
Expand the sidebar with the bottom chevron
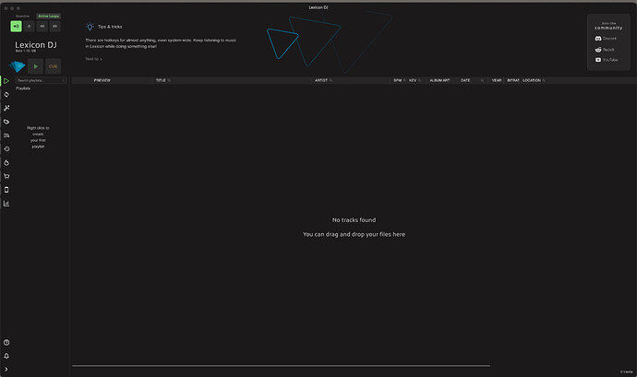[x=6, y=370]
